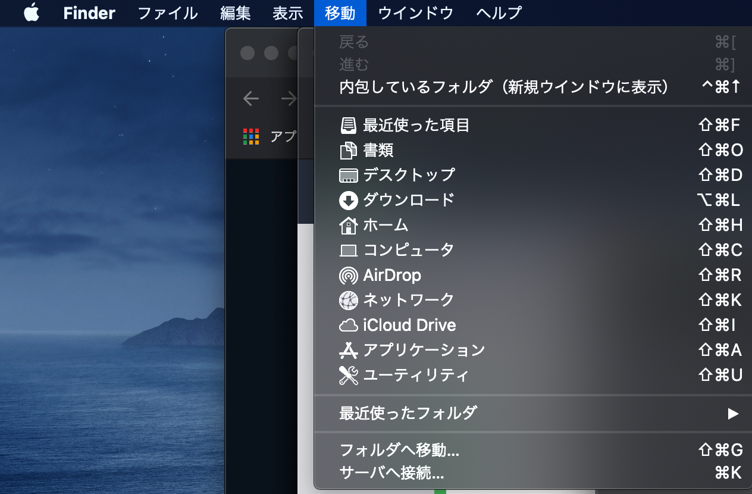Click the 書類 documents icon
752x494 pixels.
tap(348, 151)
